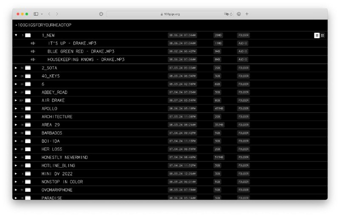Open a new tab with plus icon
This screenshot has height=216, width=340.
click(247, 14)
